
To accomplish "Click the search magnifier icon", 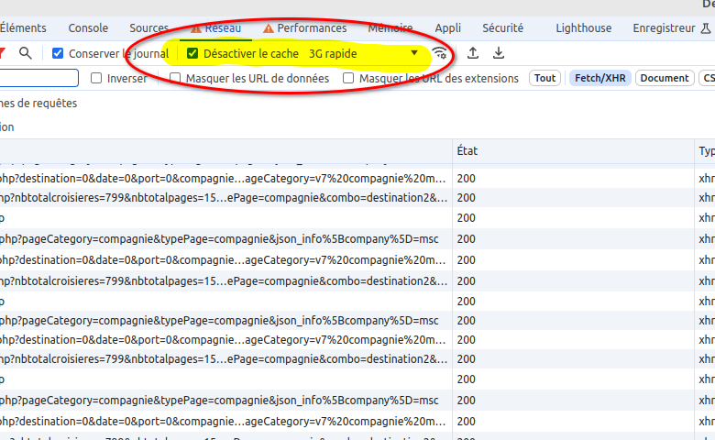I will coord(26,53).
